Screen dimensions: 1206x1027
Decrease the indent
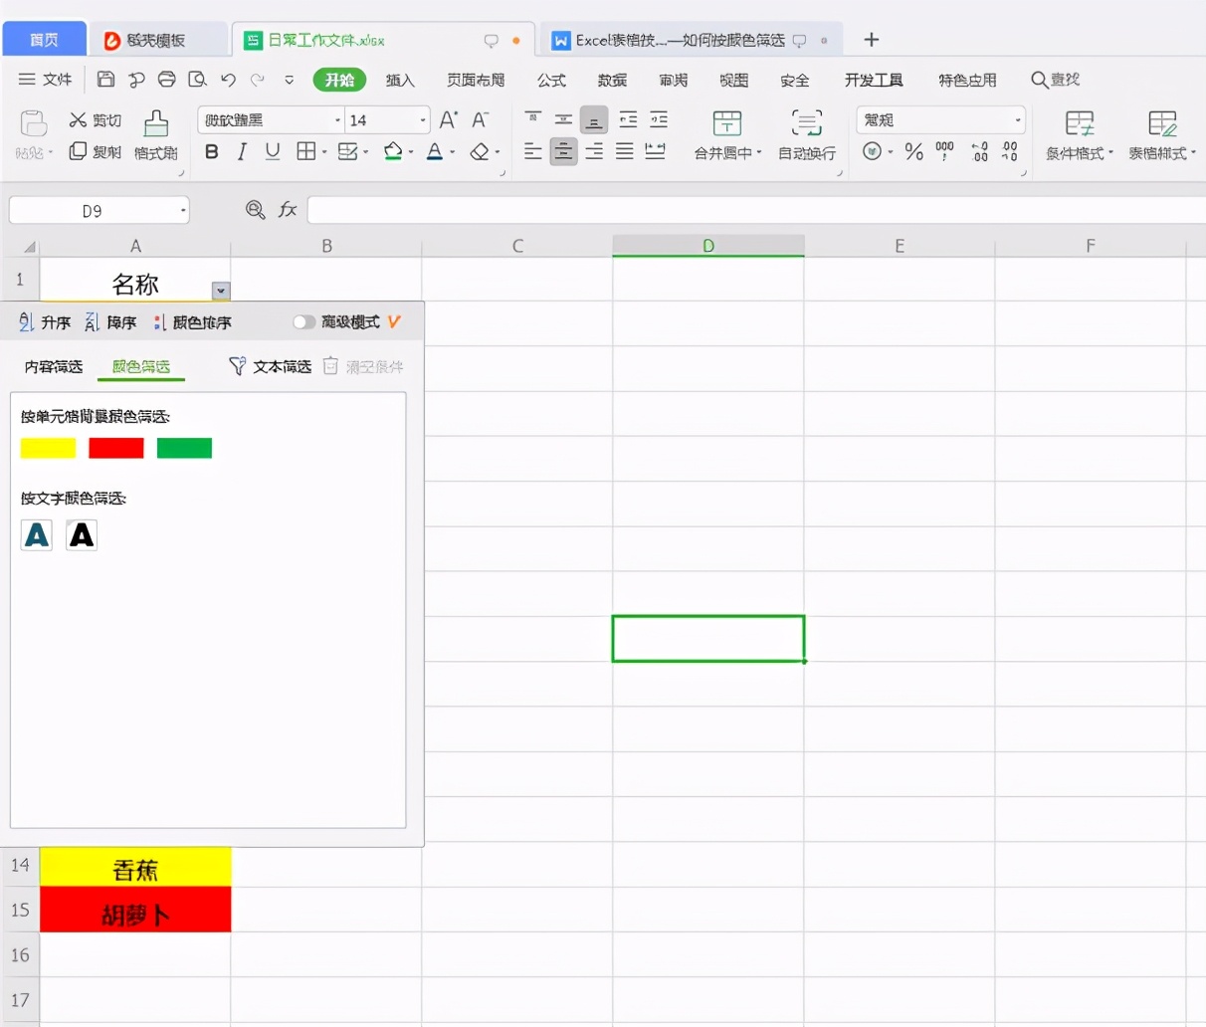628,120
